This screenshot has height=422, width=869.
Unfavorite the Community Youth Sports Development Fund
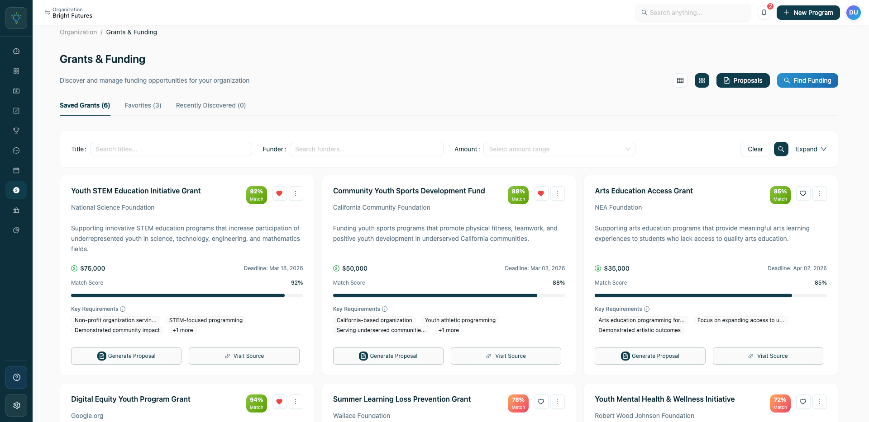(x=541, y=193)
